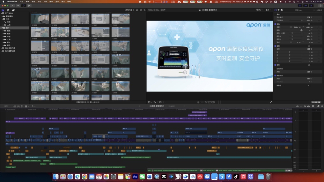This screenshot has width=324, height=182.
Task: Click the import media arrow button
Action: click(12, 6)
